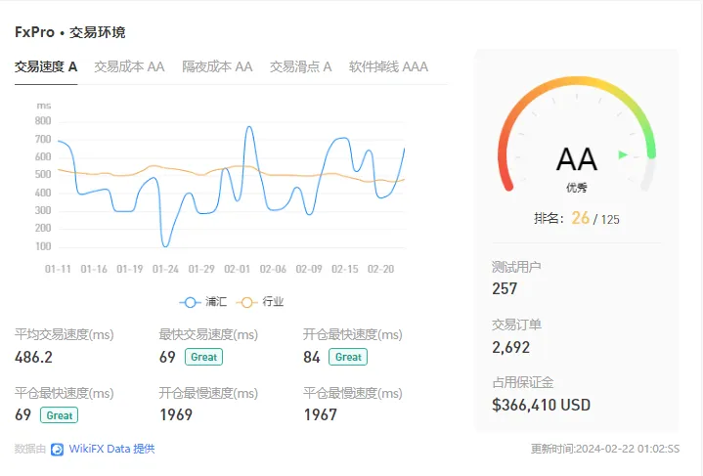The height and width of the screenshot is (476, 703).
Task: Click the 平均交易速度(ms) label
Action: pos(65,334)
